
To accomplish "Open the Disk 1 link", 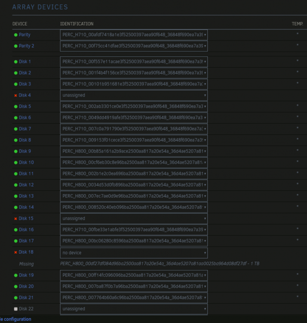I will (x=25, y=62).
